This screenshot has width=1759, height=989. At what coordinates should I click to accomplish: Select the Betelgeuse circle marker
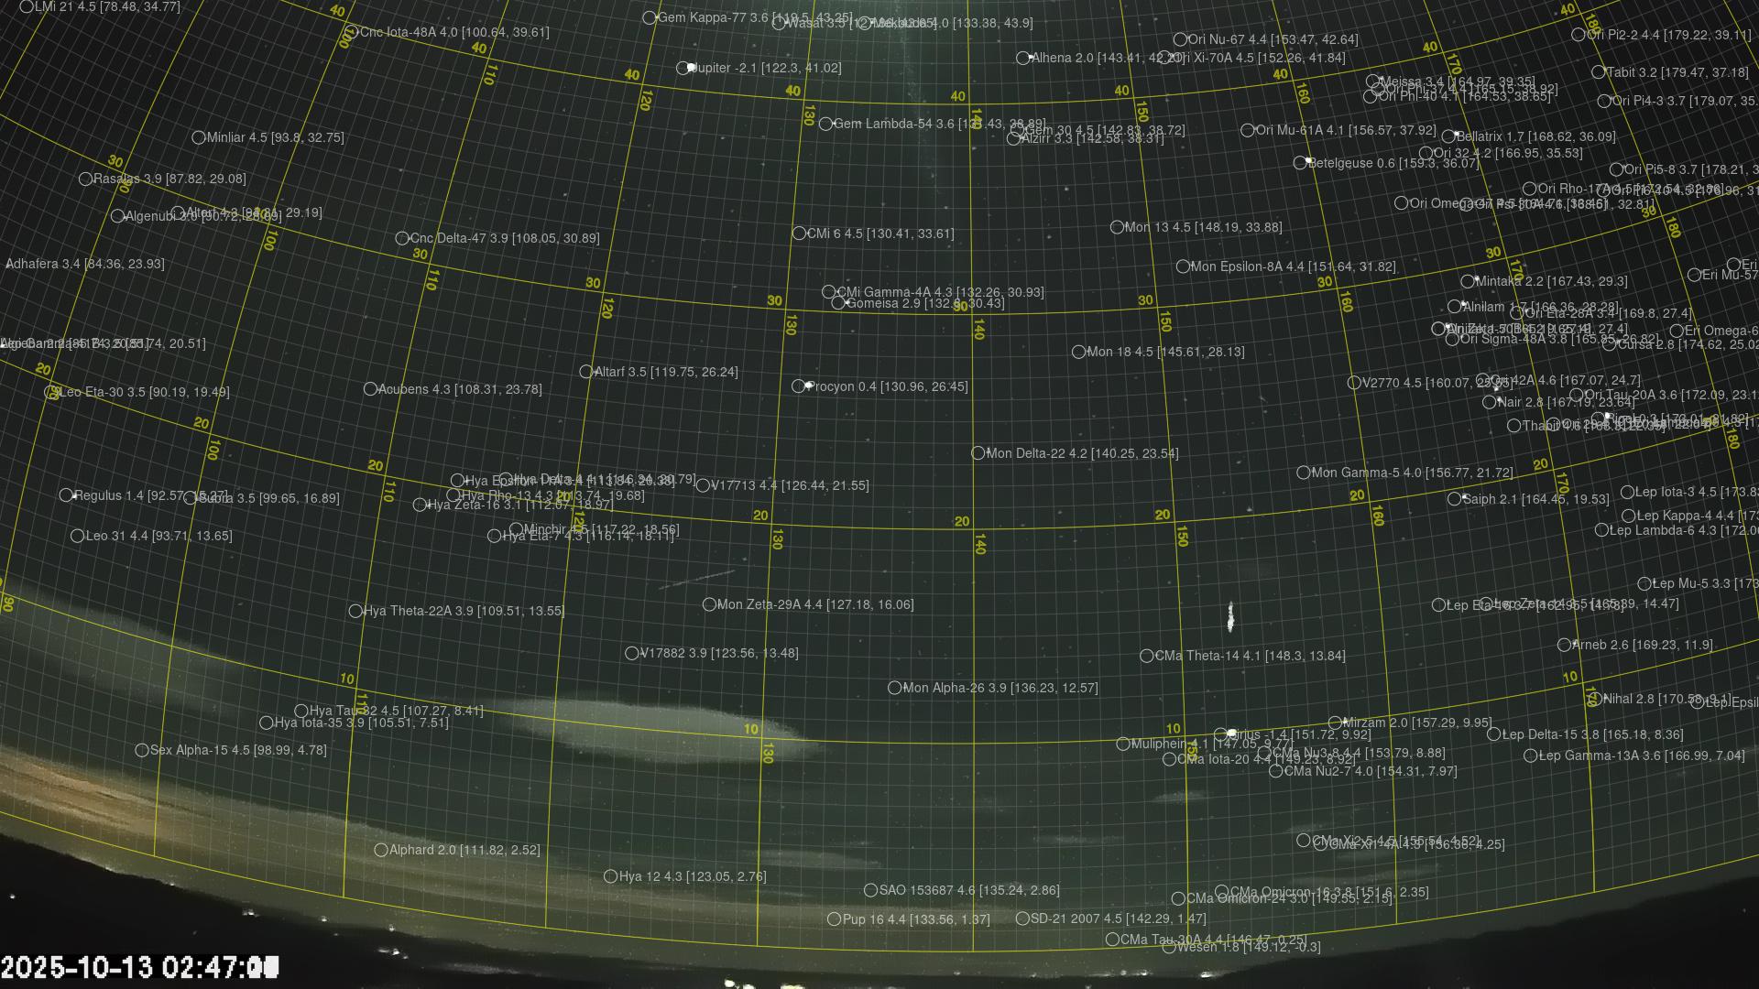[1300, 163]
